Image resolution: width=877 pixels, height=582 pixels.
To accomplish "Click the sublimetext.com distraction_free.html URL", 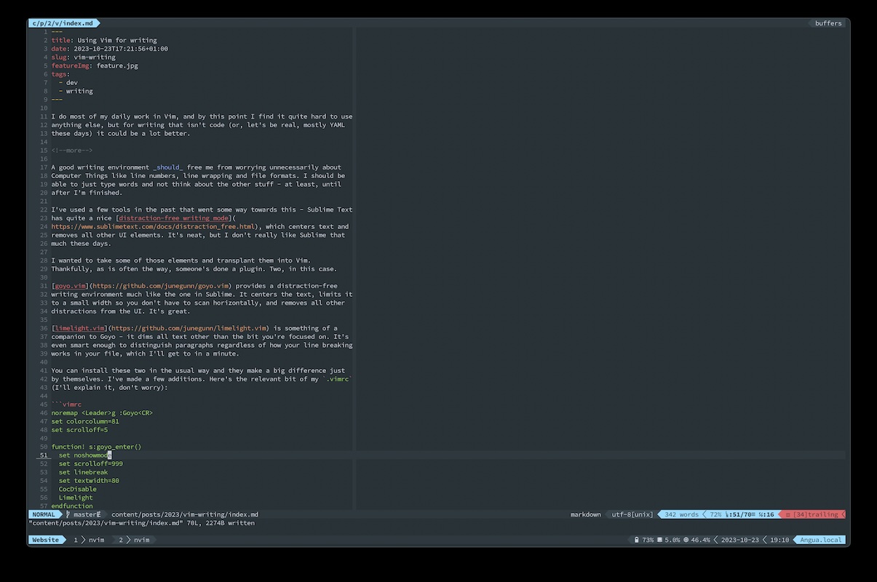I will 154,226.
